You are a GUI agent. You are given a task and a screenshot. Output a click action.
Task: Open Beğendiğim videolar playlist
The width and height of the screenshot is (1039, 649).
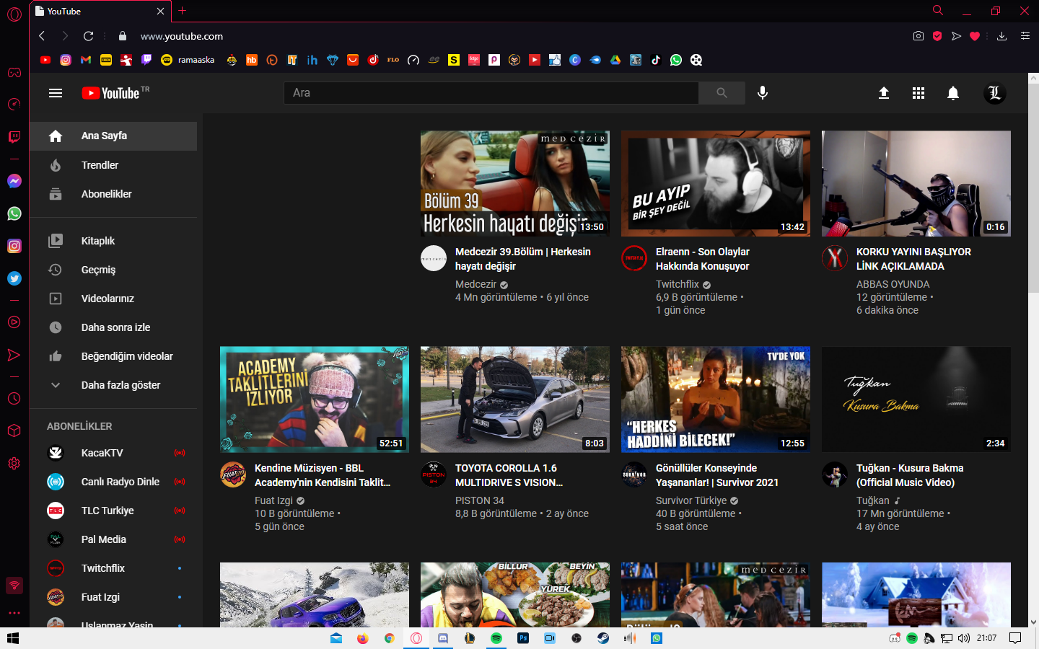(x=113, y=356)
